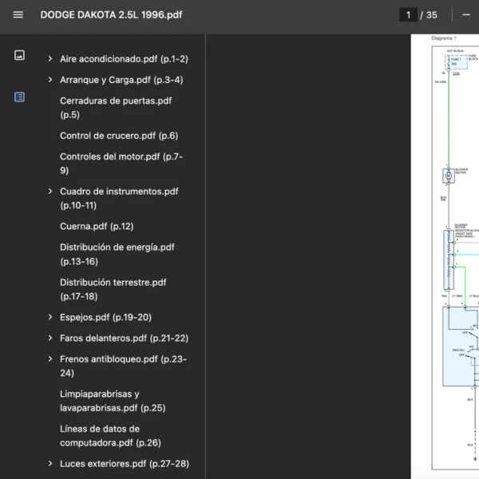Screen dimensions: 479x479
Task: Show document outline view
Action: point(20,97)
